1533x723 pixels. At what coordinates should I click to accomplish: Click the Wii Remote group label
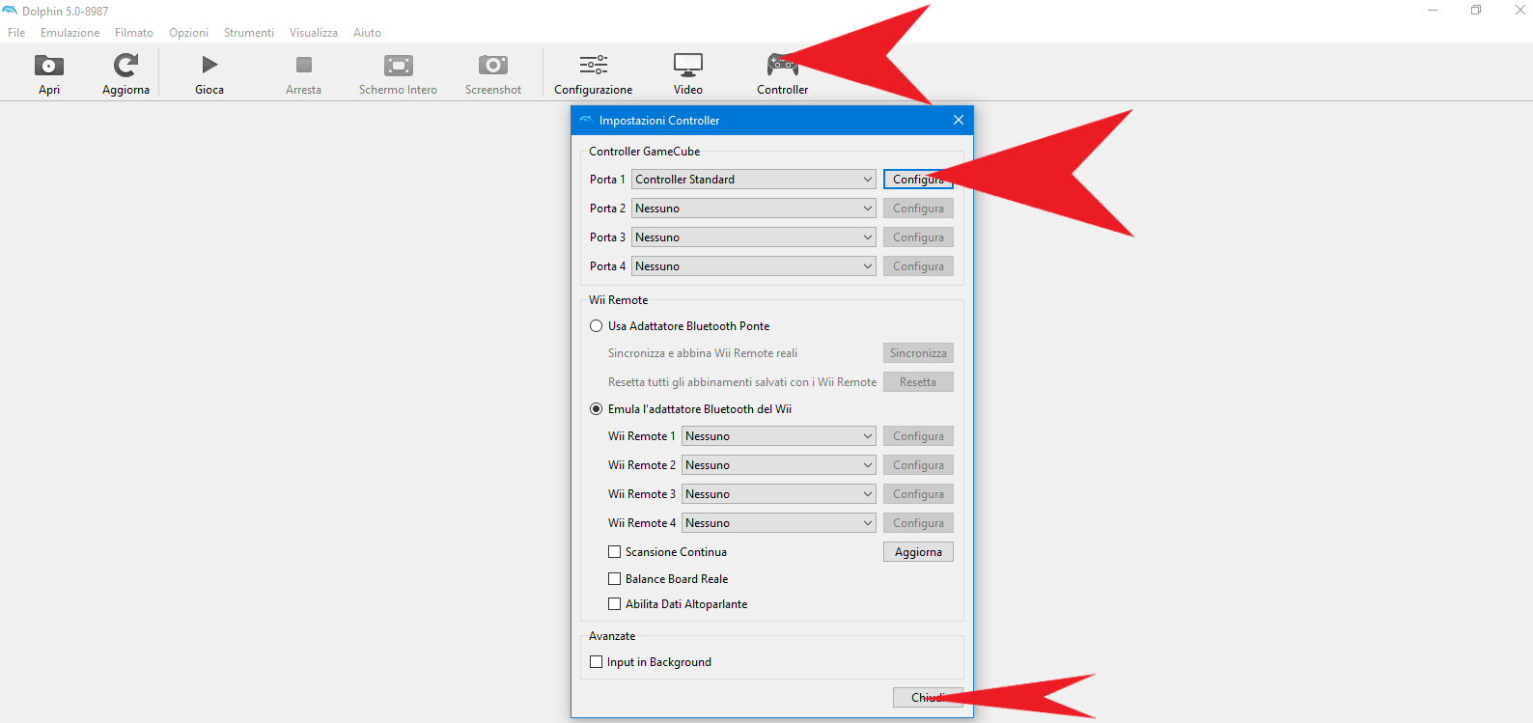coord(619,300)
